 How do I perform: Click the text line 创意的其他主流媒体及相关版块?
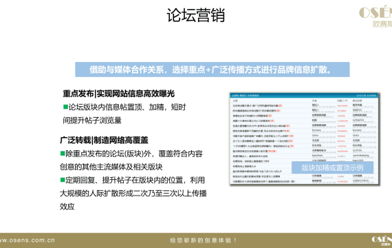[x=111, y=167]
